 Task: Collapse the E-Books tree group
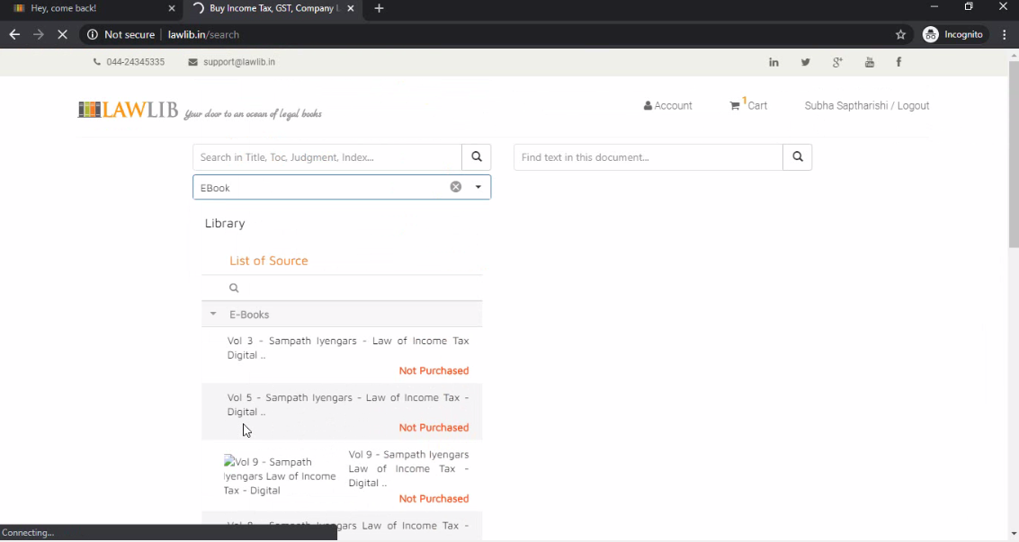(x=213, y=315)
